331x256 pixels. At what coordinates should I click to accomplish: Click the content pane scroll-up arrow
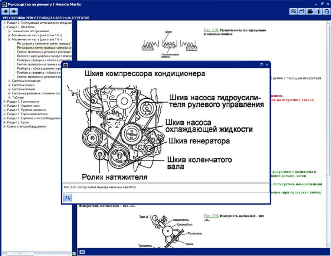328,23
